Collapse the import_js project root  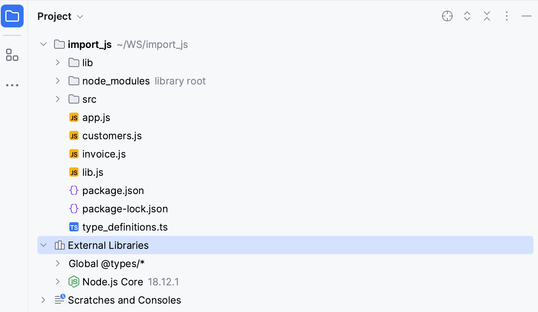[x=43, y=44]
